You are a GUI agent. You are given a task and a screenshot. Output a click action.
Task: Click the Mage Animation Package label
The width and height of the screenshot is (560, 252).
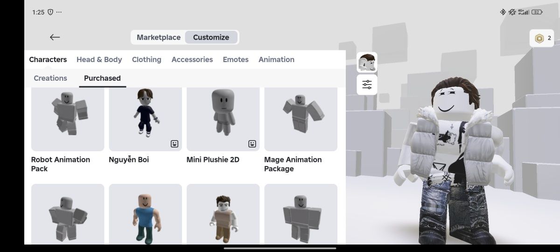(x=293, y=164)
